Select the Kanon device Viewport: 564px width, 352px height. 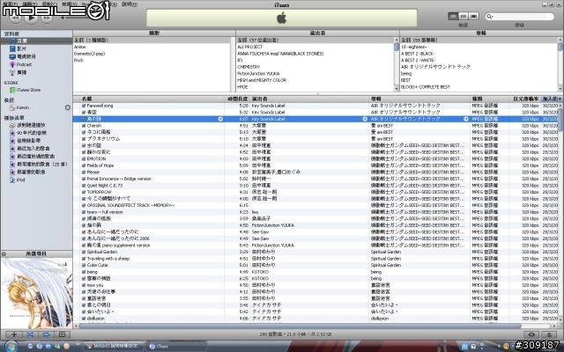click(x=23, y=107)
